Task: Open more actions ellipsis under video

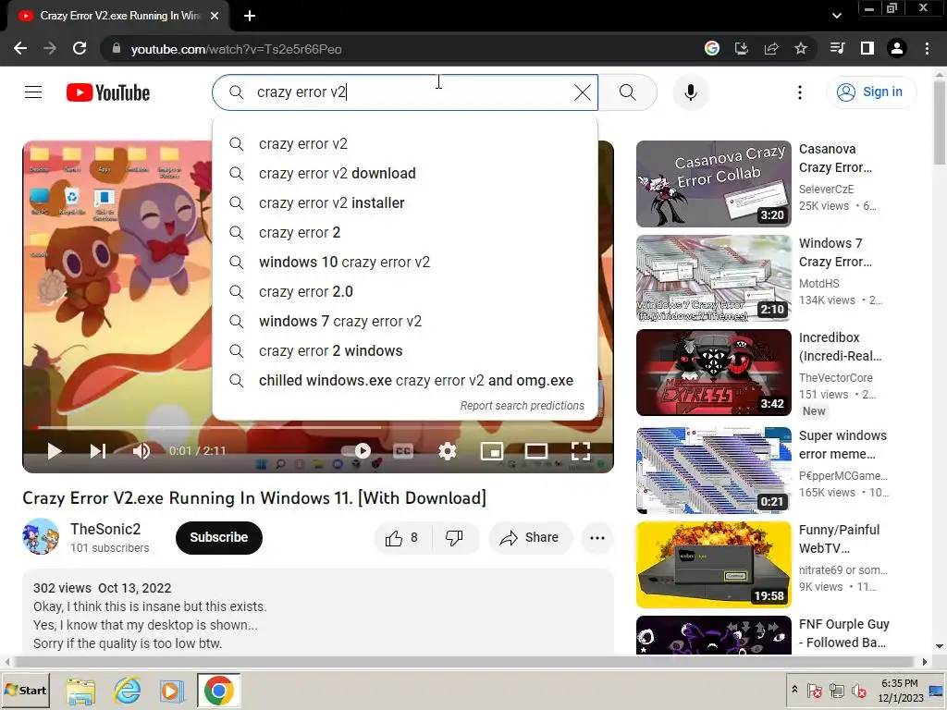Action: 597,538
